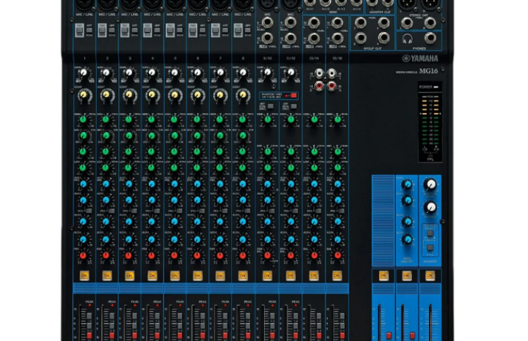Click the channel 11/12 GAIN knob

click(x=291, y=72)
